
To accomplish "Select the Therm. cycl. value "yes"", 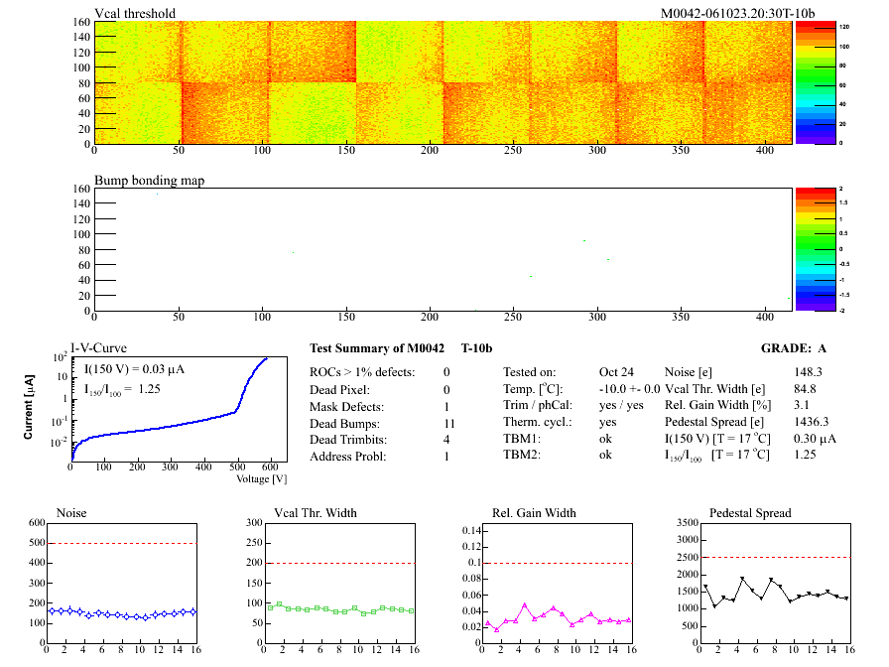I will click(x=608, y=423).
